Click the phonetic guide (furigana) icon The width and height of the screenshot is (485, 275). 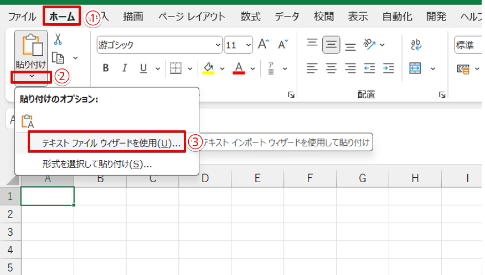tap(271, 68)
